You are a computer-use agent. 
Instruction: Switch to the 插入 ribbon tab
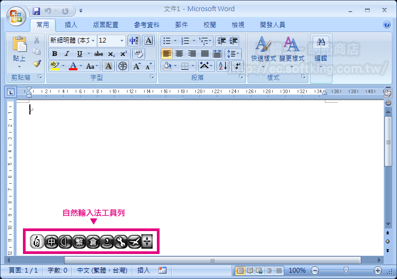click(x=71, y=25)
